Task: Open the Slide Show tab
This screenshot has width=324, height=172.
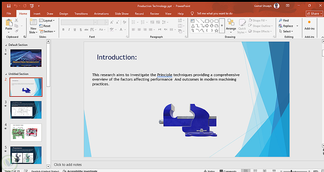Action: click(x=121, y=14)
